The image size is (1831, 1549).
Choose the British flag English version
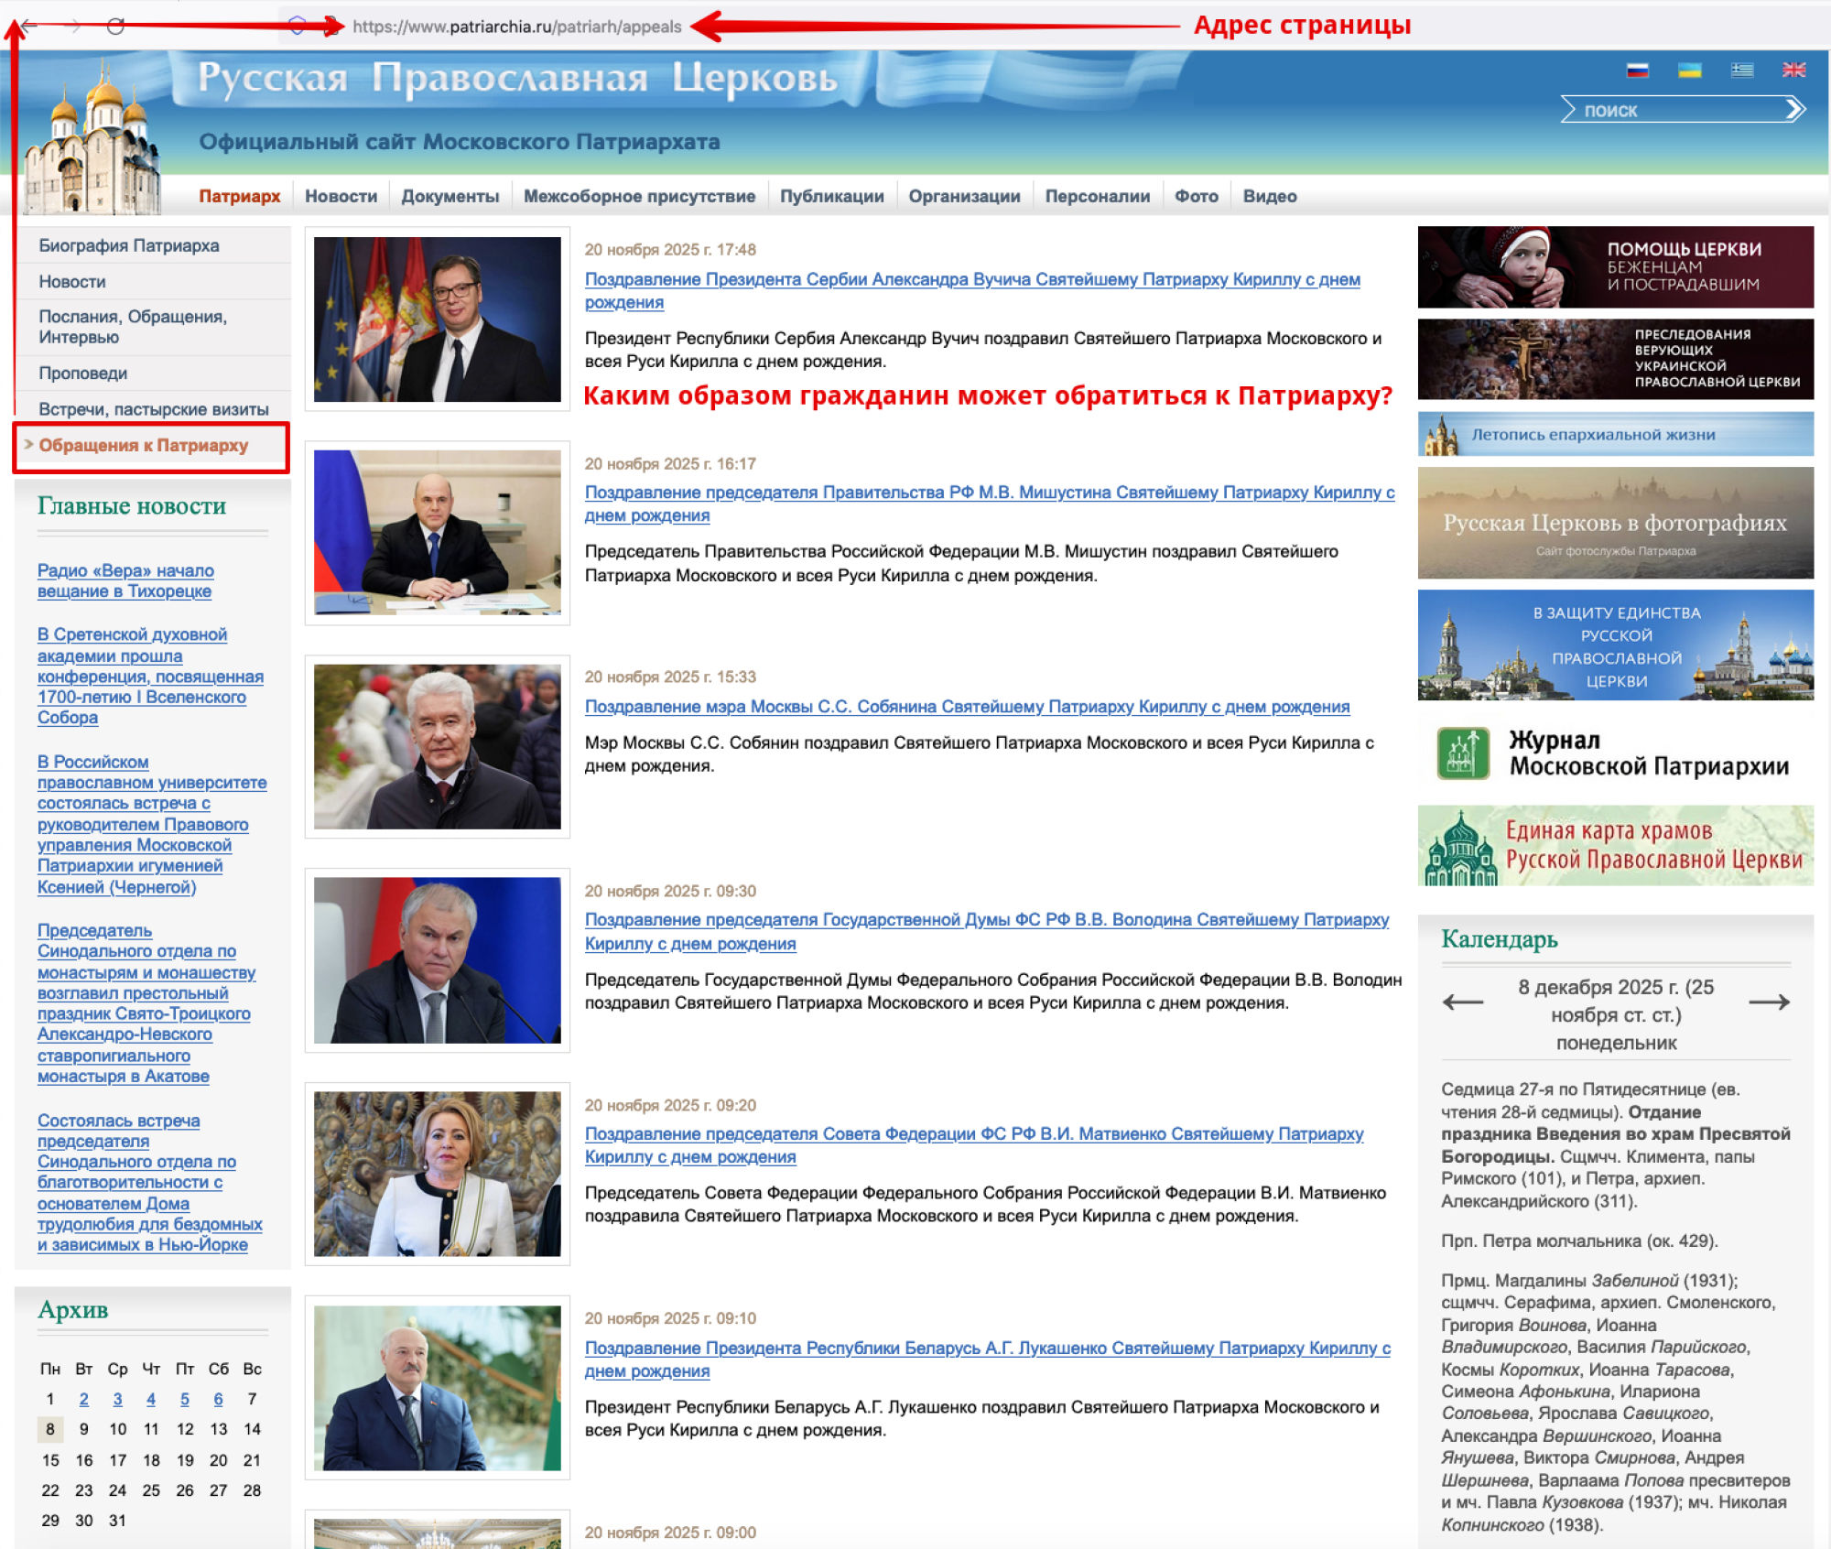pos(1793,70)
